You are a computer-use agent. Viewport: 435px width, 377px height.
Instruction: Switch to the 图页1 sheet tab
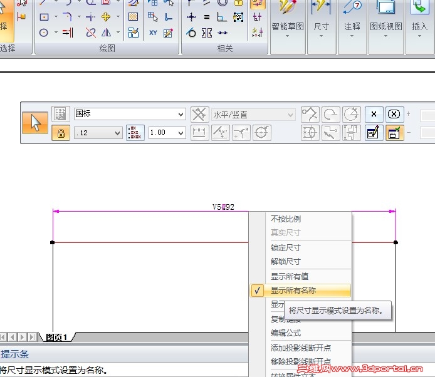(56, 338)
